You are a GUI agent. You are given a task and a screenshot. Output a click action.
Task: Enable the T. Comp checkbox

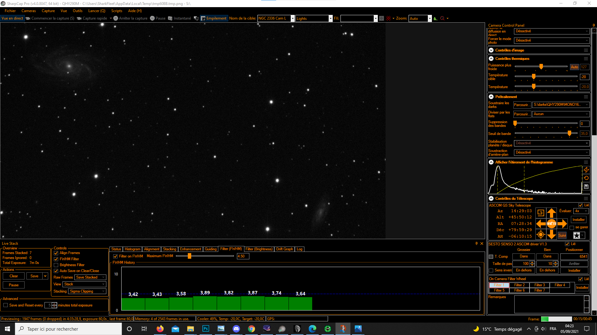[x=491, y=257]
